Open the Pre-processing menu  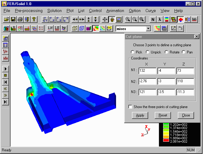click(28, 11)
